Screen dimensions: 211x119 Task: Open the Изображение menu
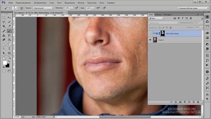point(40,3)
